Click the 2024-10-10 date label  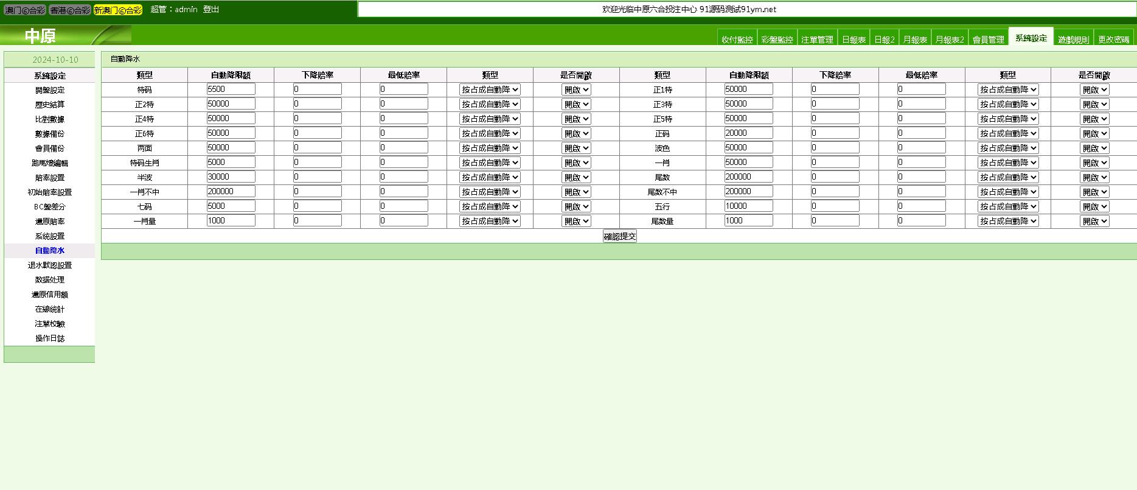pyautogui.click(x=55, y=60)
